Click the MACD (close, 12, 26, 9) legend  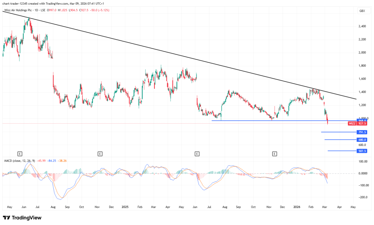tap(19, 160)
